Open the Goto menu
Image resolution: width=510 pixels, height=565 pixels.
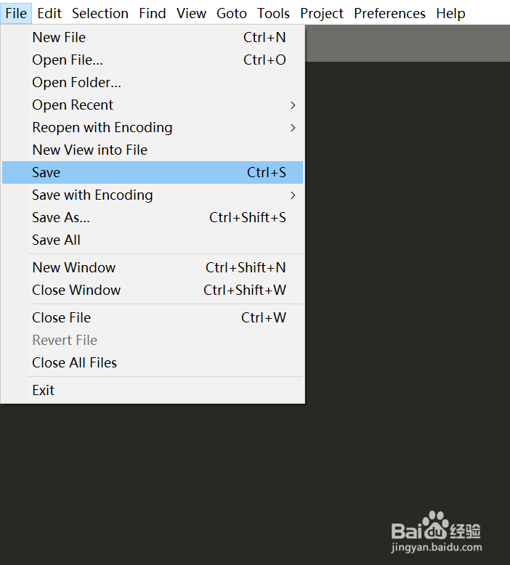pos(232,14)
